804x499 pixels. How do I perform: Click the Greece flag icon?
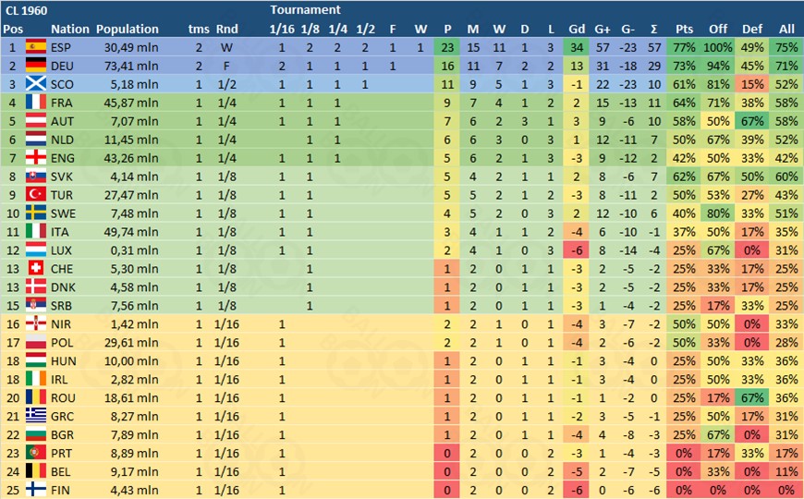coord(36,417)
